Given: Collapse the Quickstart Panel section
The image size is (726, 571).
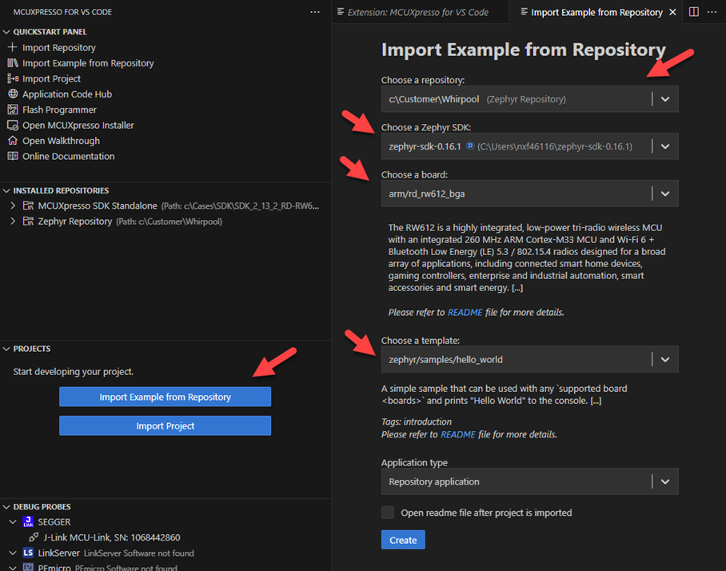Looking at the screenshot, I should point(6,32).
